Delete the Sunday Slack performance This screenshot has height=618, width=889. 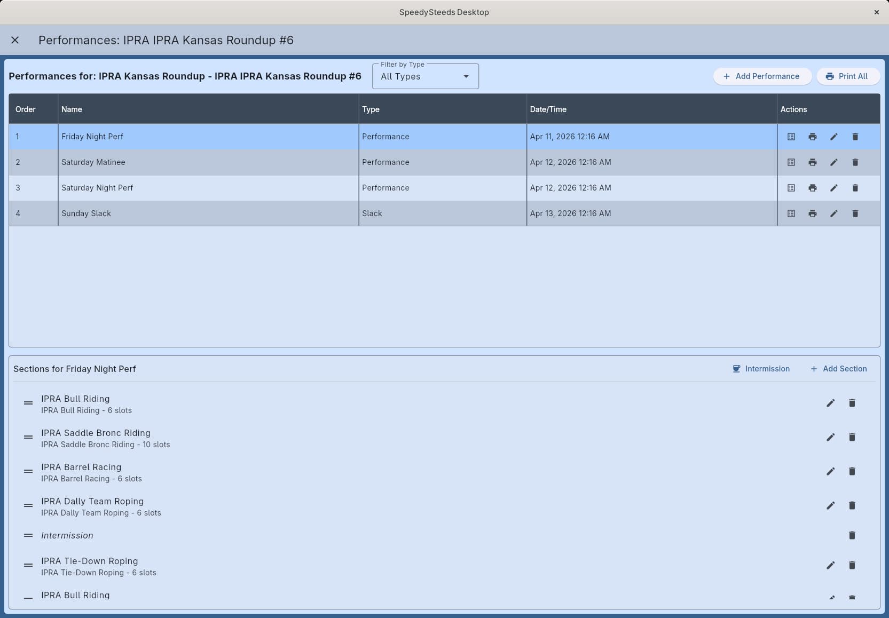(x=855, y=213)
